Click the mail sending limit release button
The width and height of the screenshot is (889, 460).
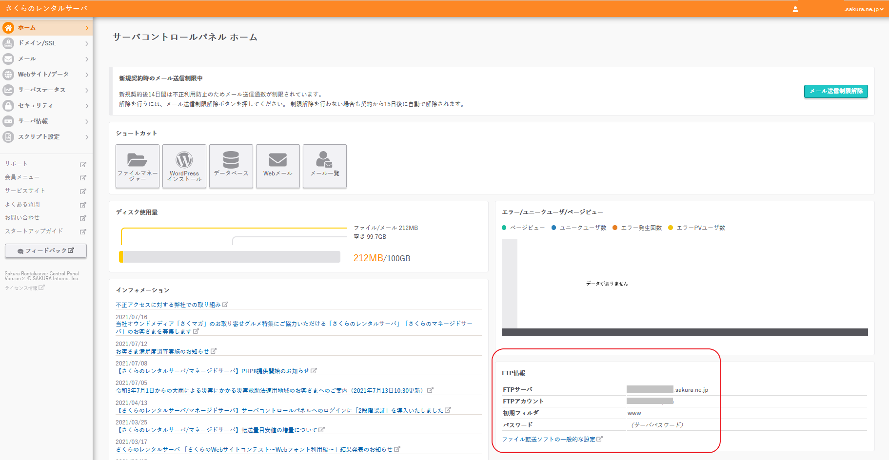pyautogui.click(x=835, y=91)
